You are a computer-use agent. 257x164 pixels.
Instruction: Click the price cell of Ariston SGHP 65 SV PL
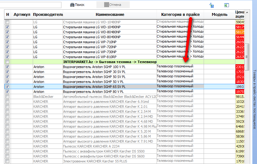click(240, 87)
